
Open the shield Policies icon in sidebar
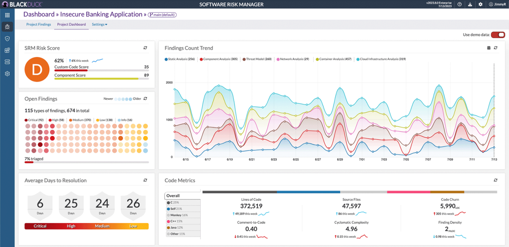click(x=7, y=39)
